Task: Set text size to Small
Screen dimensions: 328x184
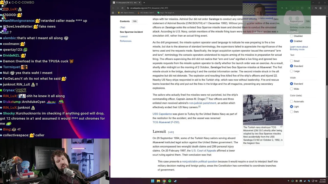Action: [x=292, y=61]
